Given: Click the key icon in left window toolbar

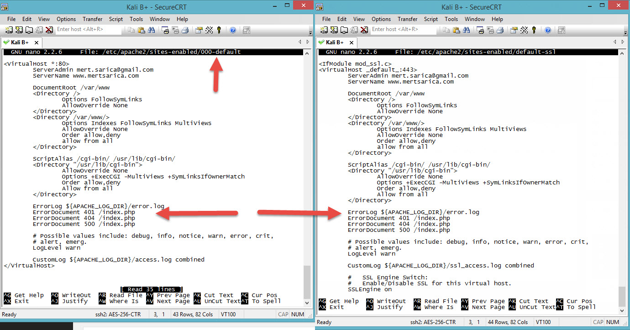Looking at the screenshot, I should [x=219, y=30].
